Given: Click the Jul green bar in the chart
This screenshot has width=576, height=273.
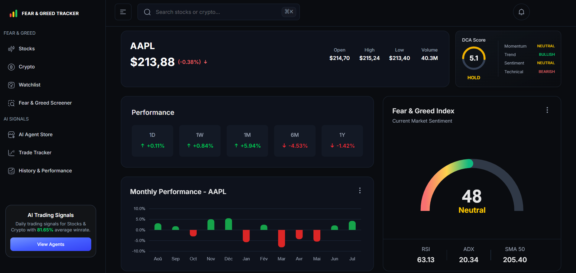Looking at the screenshot, I should 352,225.
